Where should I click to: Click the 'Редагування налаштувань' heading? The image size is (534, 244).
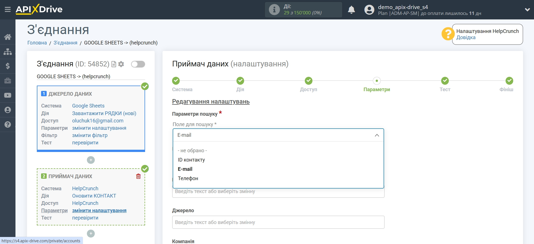(211, 102)
